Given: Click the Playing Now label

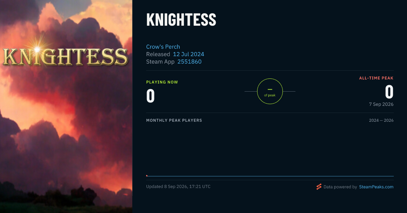Looking at the screenshot, I should tap(162, 82).
